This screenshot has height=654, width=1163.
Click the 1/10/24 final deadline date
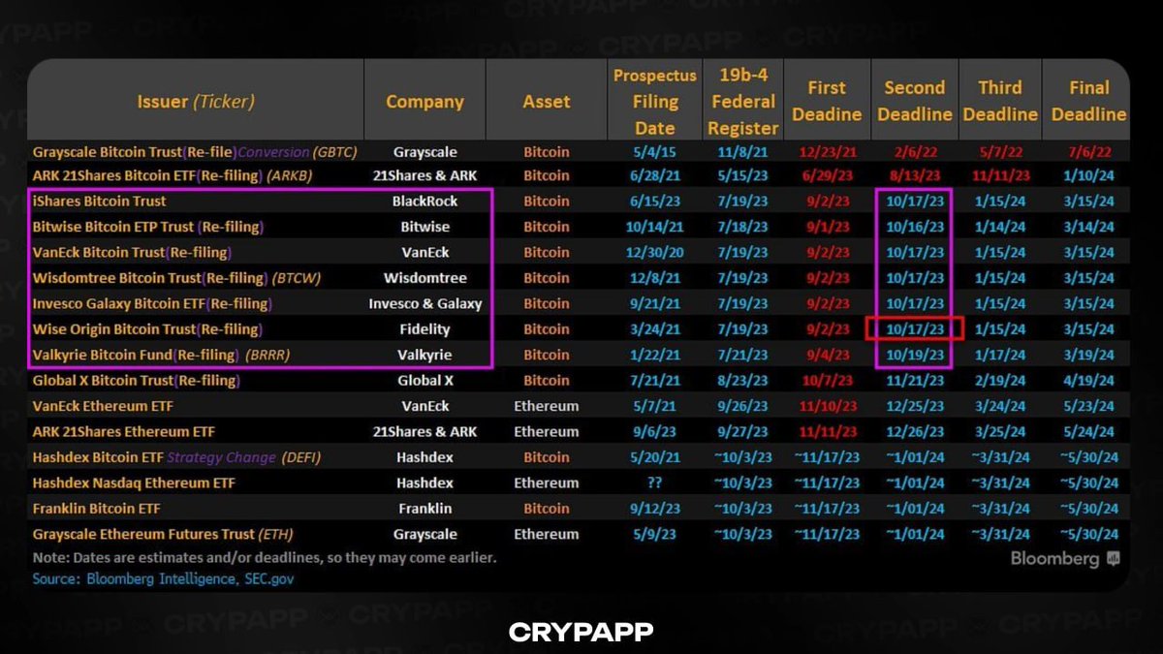[x=1088, y=175]
